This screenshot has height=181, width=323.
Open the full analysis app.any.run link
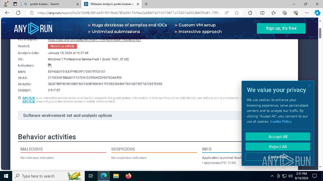[94, 40]
